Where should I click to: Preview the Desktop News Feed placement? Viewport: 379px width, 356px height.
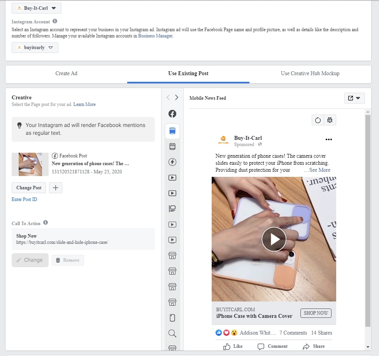pyautogui.click(x=172, y=146)
